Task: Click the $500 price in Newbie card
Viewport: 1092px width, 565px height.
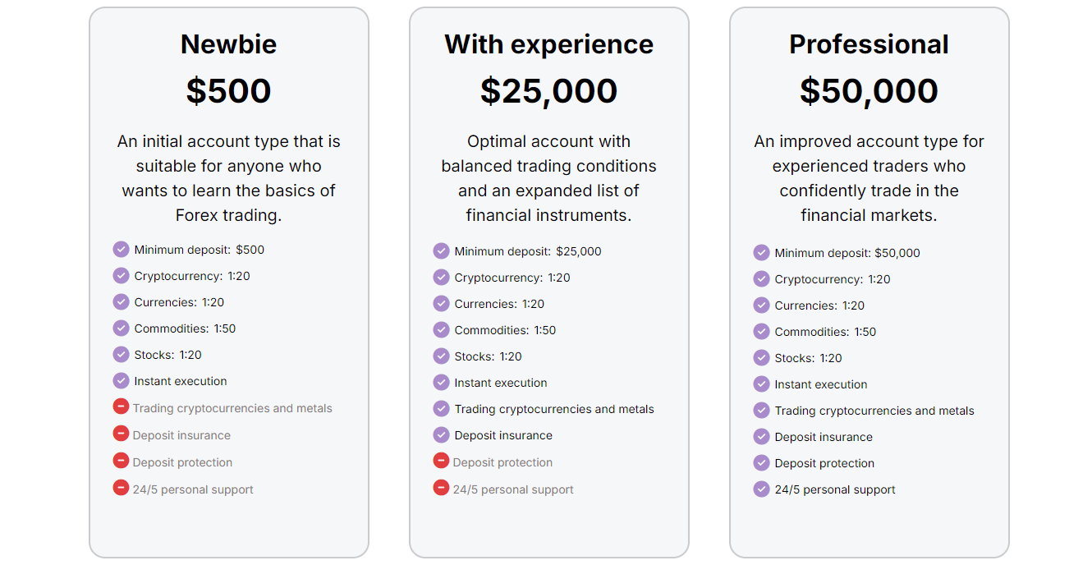Action: pyautogui.click(x=229, y=90)
